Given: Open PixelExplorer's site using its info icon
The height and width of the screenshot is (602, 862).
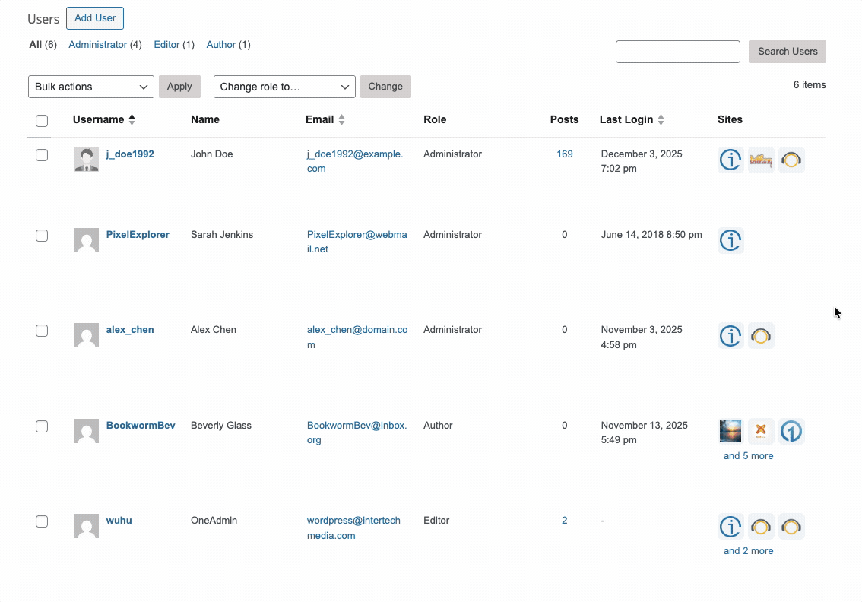Looking at the screenshot, I should (730, 240).
